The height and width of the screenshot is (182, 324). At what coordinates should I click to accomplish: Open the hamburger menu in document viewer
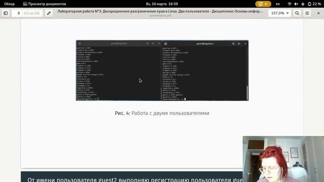click(x=307, y=13)
